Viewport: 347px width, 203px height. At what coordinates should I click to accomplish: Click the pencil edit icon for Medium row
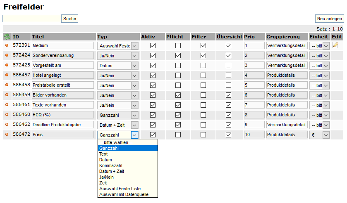point(335,45)
